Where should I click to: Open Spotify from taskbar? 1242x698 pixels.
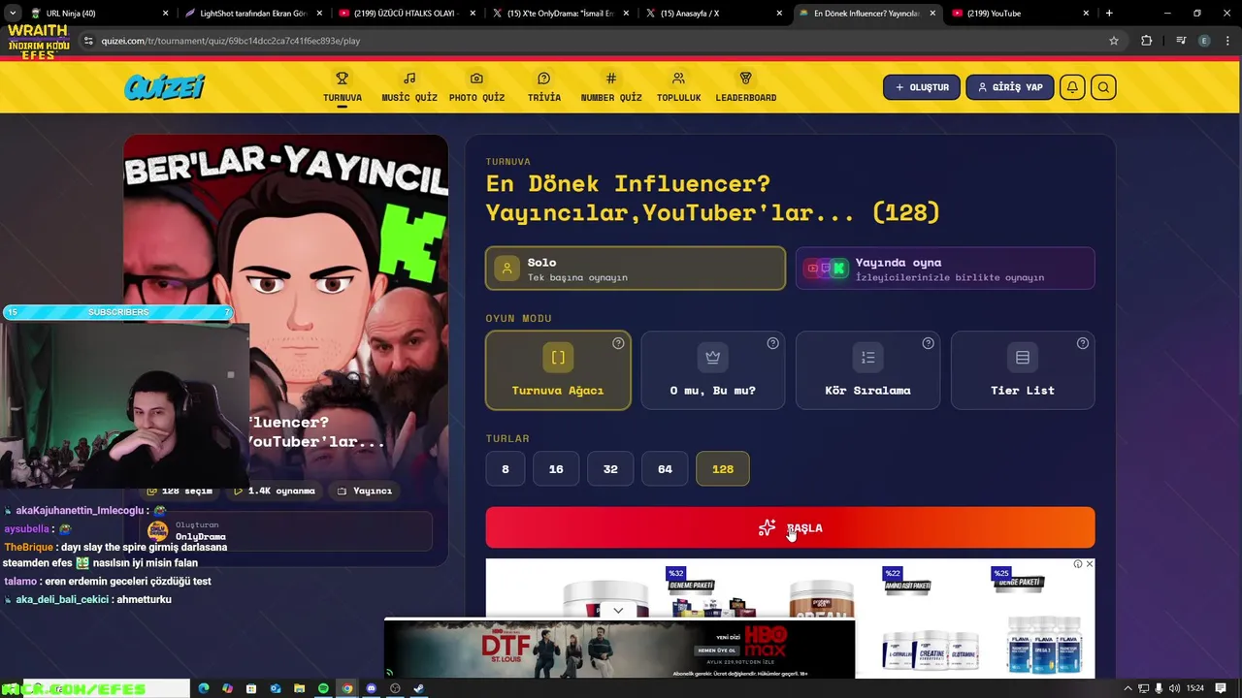(323, 688)
